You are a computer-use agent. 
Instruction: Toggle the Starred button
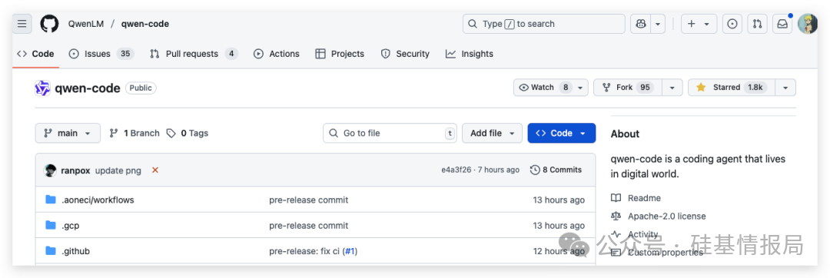(x=732, y=88)
